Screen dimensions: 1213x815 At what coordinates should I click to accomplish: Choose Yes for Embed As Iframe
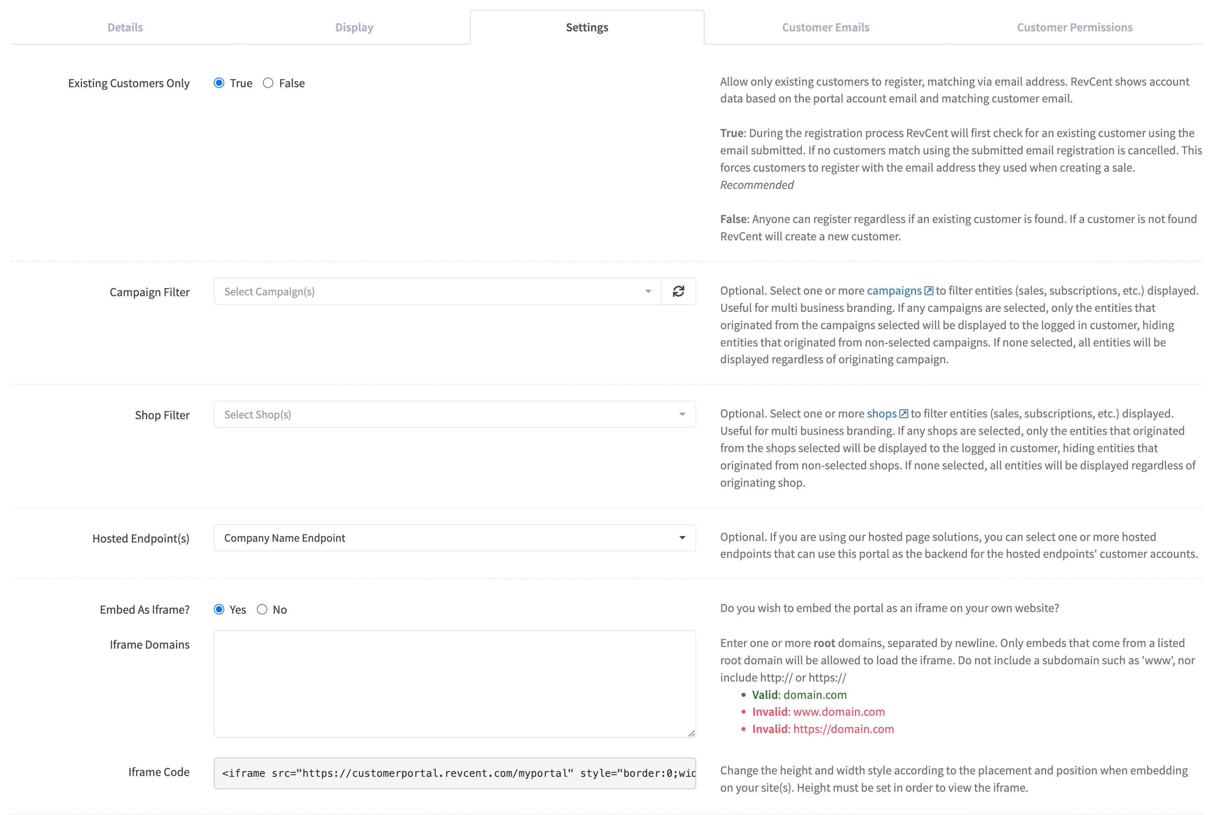219,609
